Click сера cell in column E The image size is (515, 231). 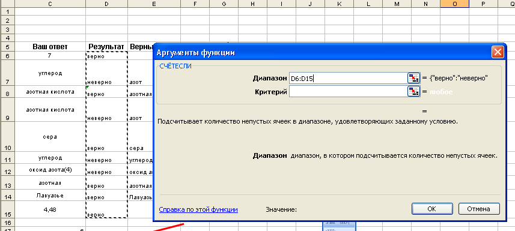click(x=140, y=137)
